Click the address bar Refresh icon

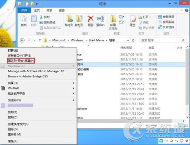[133, 41]
